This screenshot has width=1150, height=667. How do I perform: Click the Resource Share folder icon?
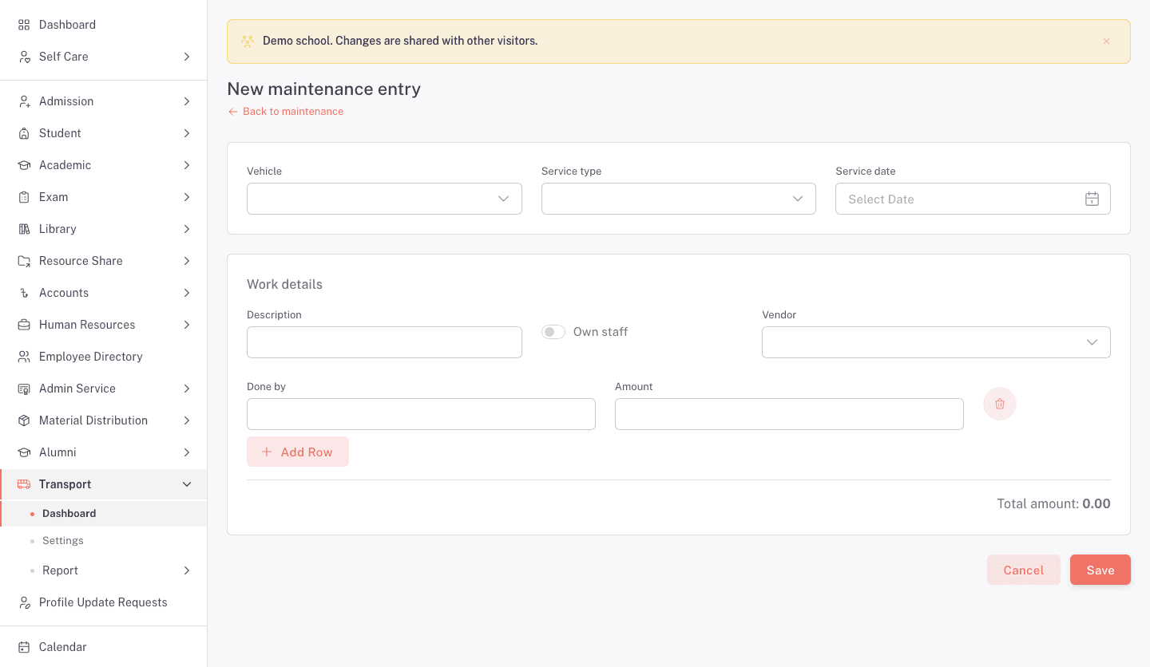24,261
